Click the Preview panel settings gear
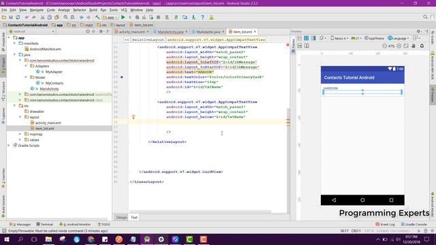Image resolution: width=436 pixels, height=245 pixels. coord(418,31)
